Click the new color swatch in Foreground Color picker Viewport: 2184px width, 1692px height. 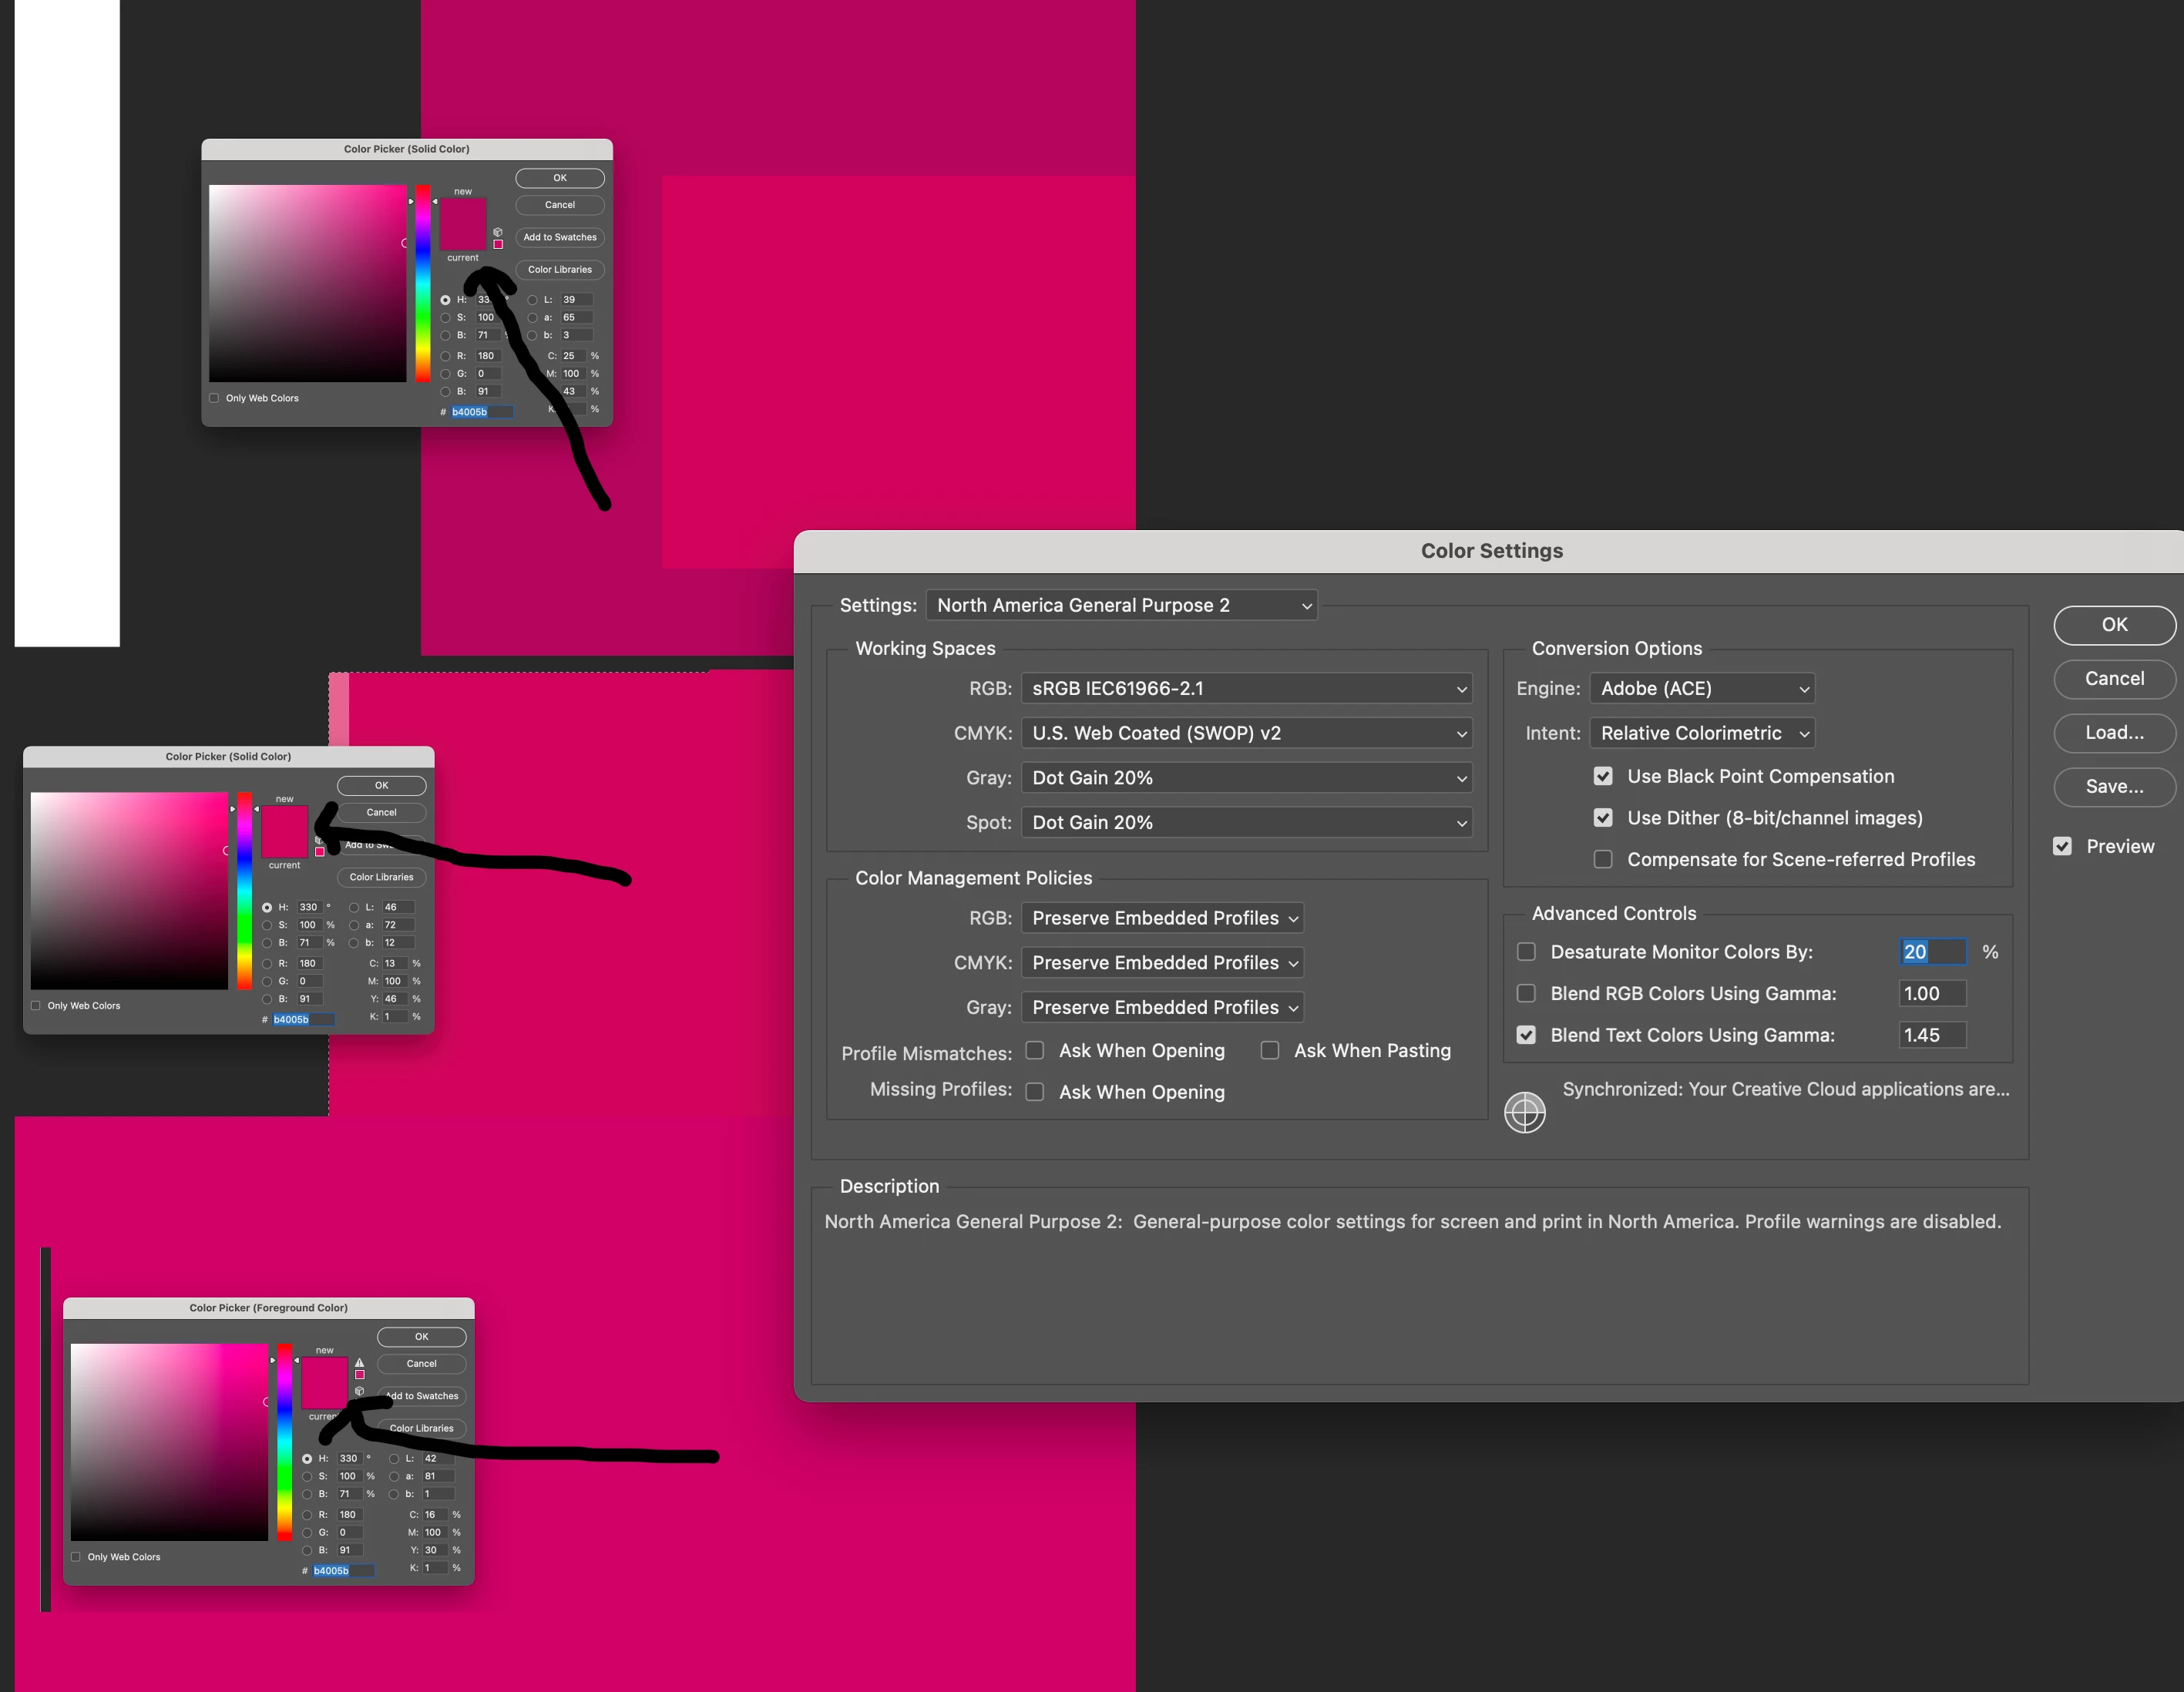click(324, 1371)
